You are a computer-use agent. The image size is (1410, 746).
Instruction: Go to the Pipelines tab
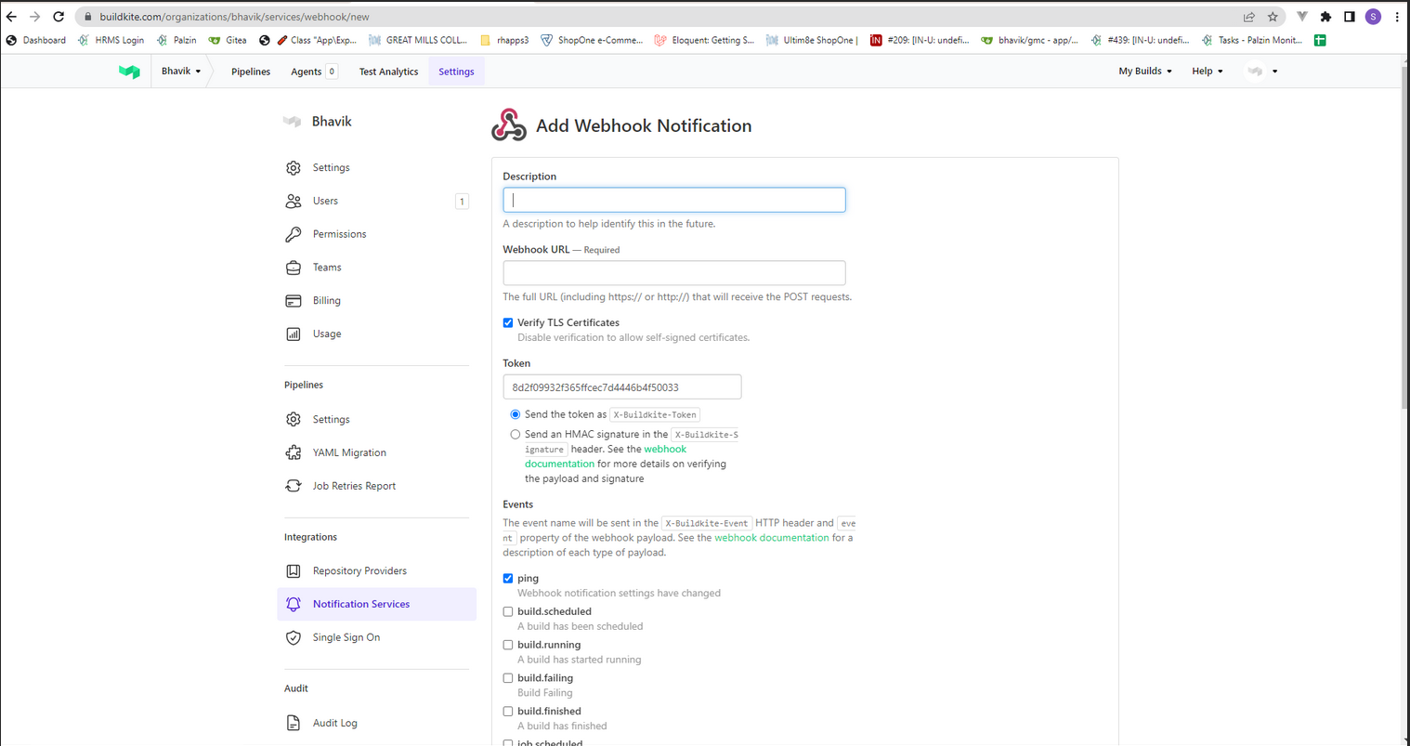(x=251, y=72)
